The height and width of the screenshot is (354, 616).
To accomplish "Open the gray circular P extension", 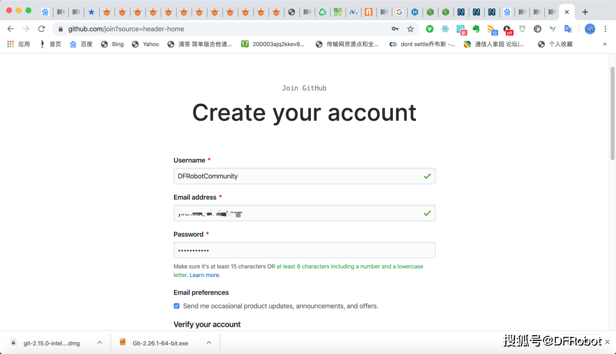I will pos(537,29).
